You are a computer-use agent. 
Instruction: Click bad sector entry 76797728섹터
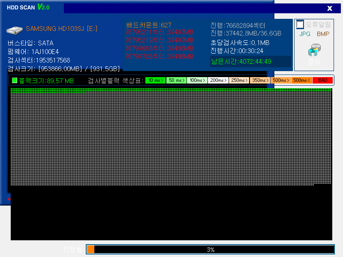[159, 57]
